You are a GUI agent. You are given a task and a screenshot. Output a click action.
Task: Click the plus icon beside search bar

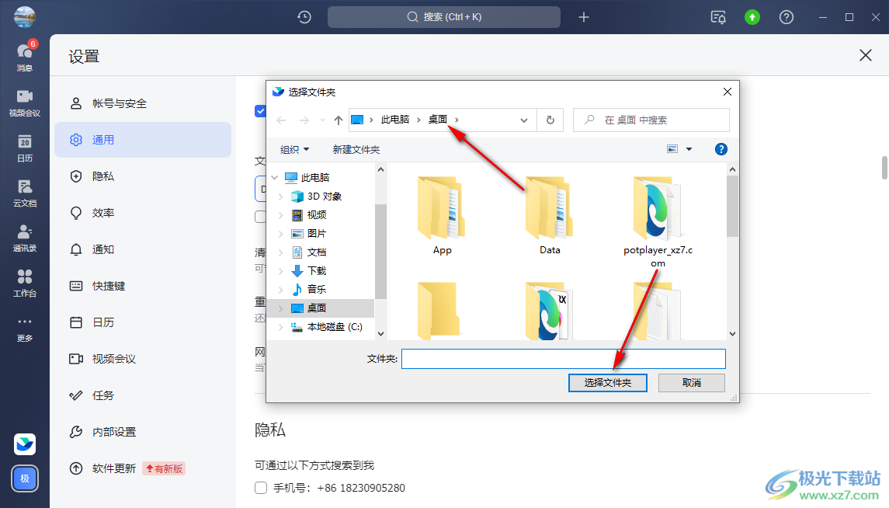click(583, 17)
